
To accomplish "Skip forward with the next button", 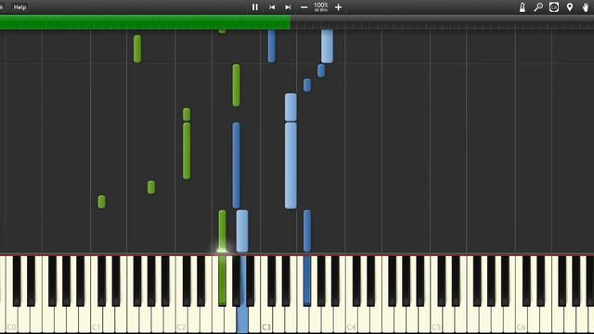I will 288,7.
